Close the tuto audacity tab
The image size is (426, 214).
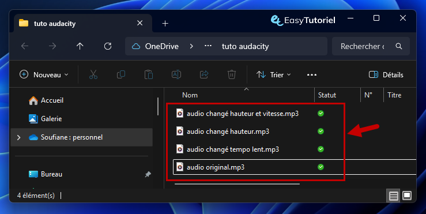tap(140, 23)
